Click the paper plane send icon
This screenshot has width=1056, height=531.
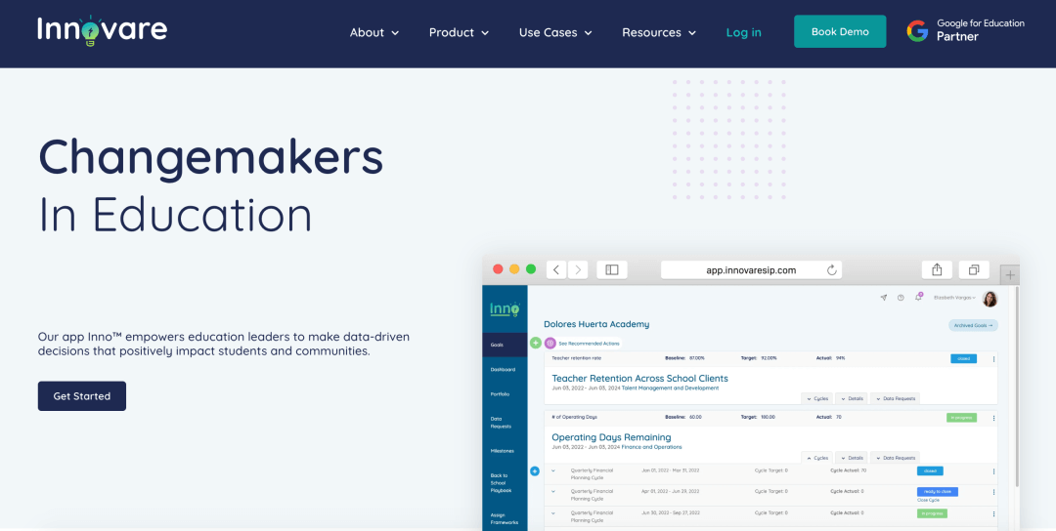(x=884, y=298)
